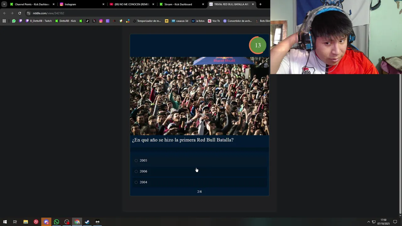Switch to Stream - Kick Dashboard tab

pyautogui.click(x=182, y=4)
